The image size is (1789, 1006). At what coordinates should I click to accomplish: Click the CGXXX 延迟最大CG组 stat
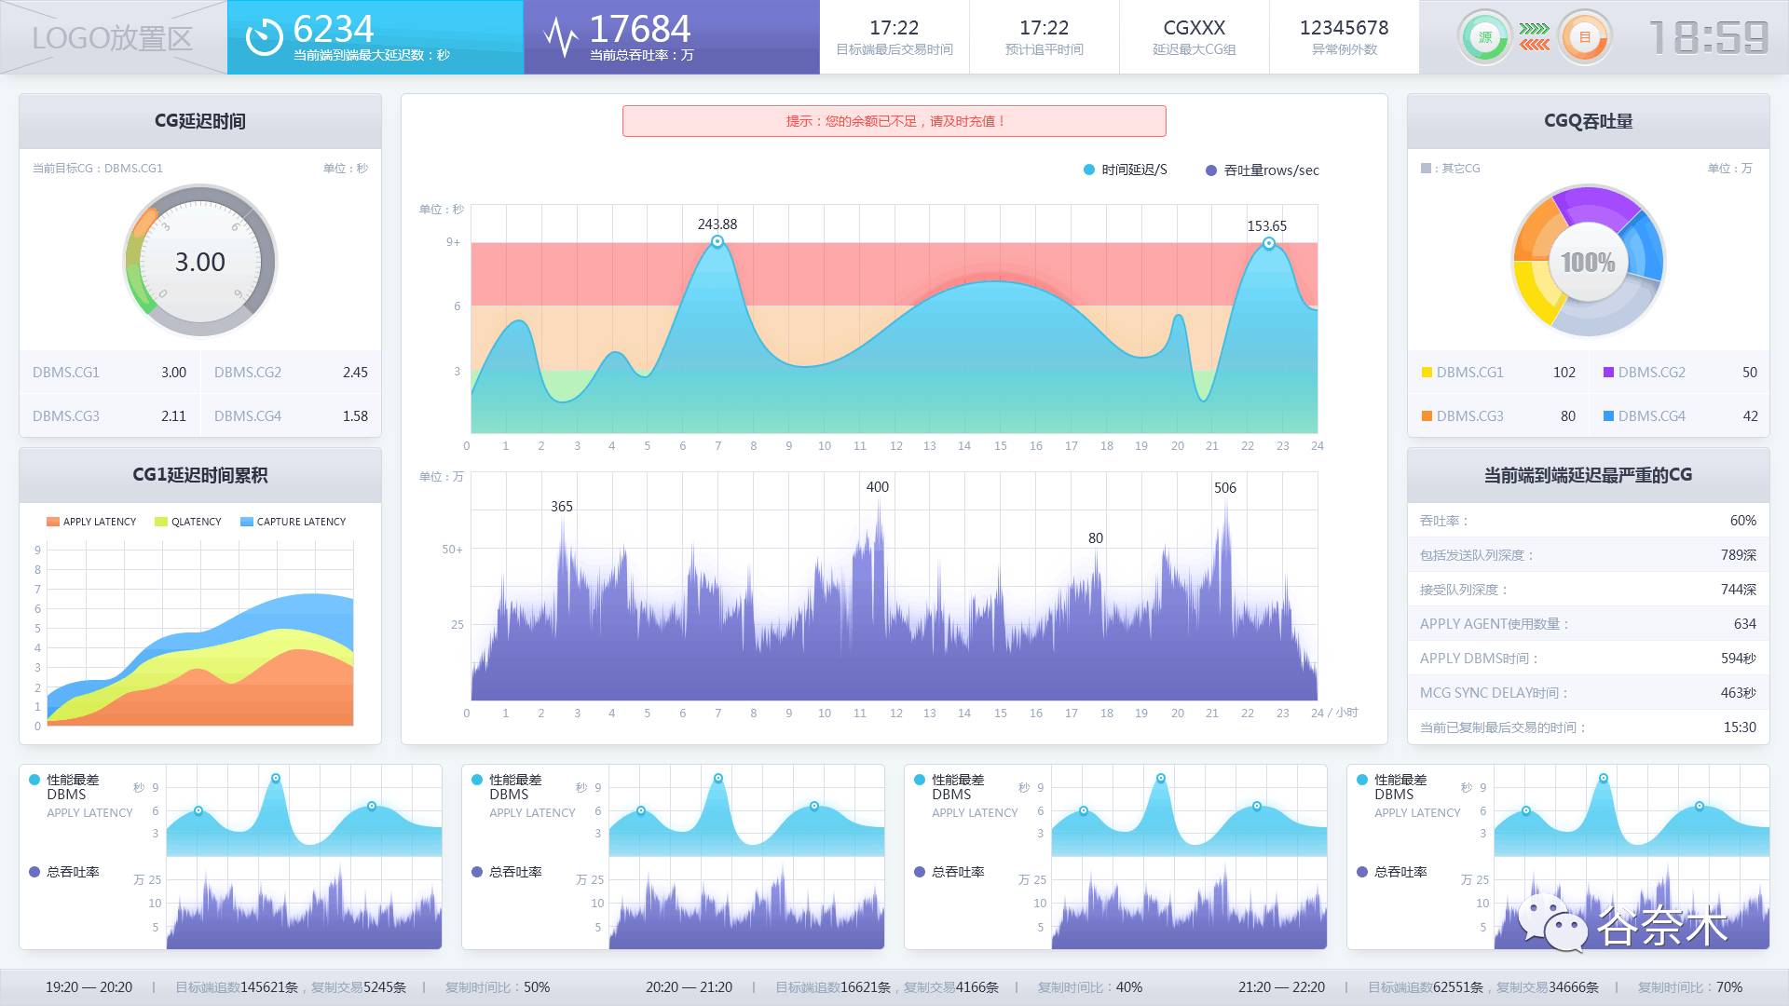[1195, 37]
